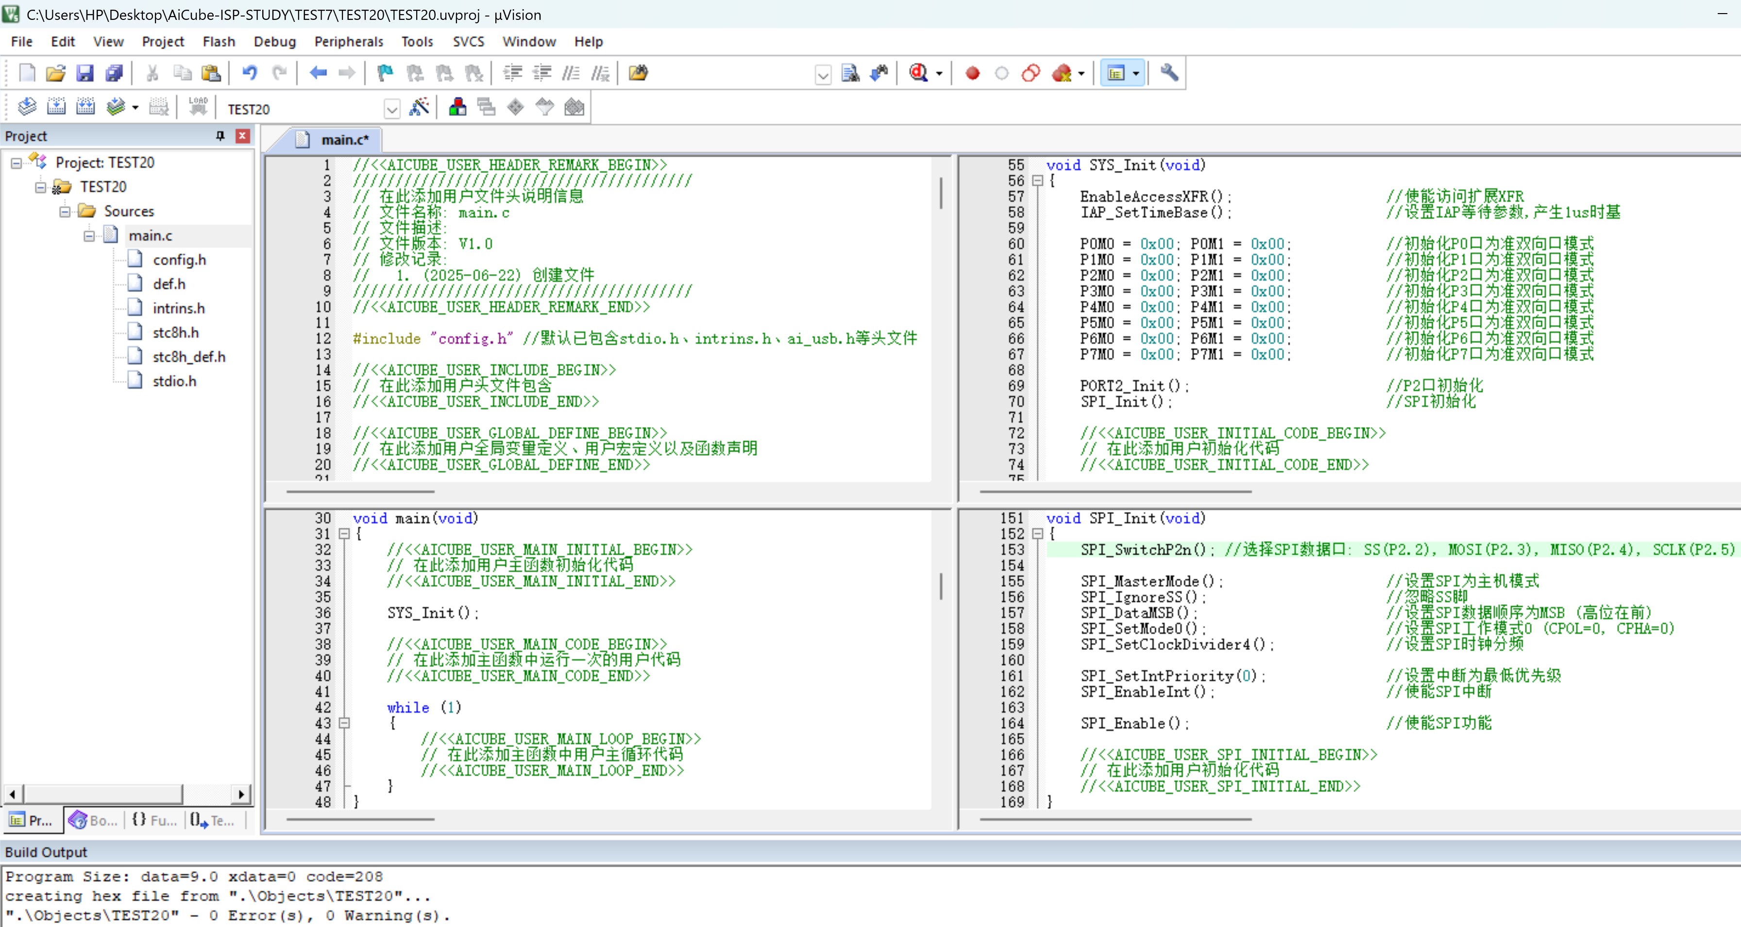This screenshot has height=927, width=1741.
Task: Paste from clipboard icon
Action: coord(212,73)
